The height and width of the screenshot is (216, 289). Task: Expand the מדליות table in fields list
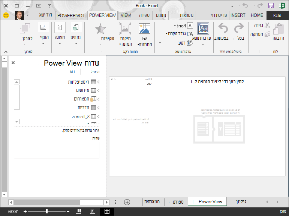[98, 108]
